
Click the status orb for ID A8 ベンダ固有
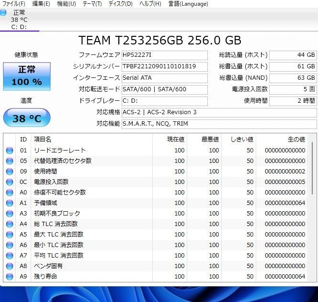click(10, 266)
